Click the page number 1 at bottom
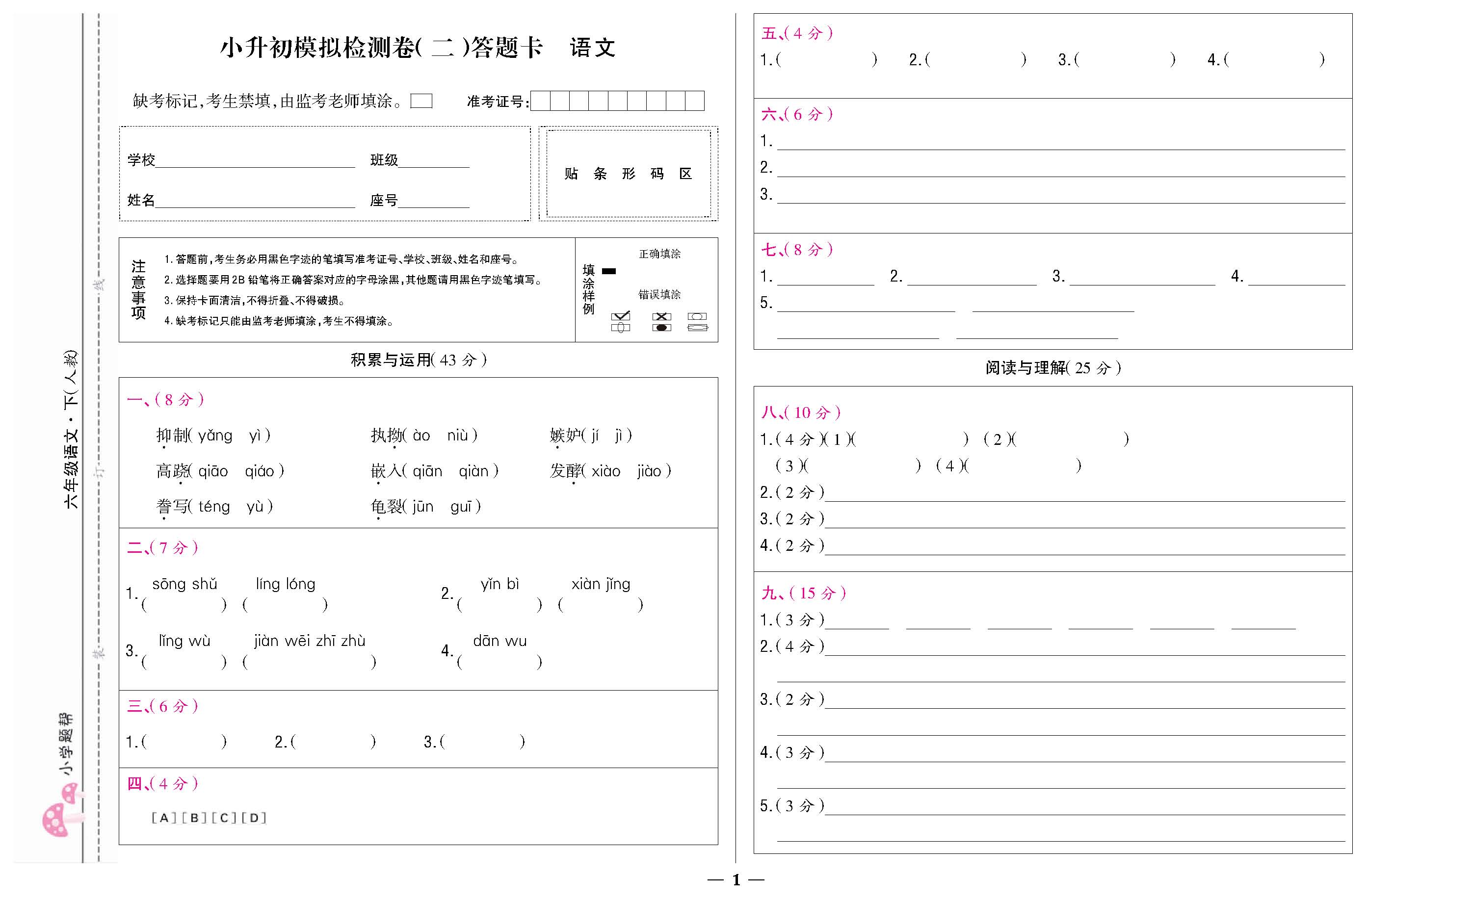 pyautogui.click(x=736, y=879)
